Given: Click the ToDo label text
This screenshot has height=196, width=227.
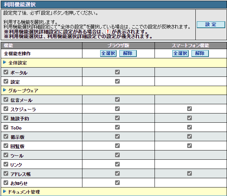Looking at the screenshot, I should click(16, 128).
